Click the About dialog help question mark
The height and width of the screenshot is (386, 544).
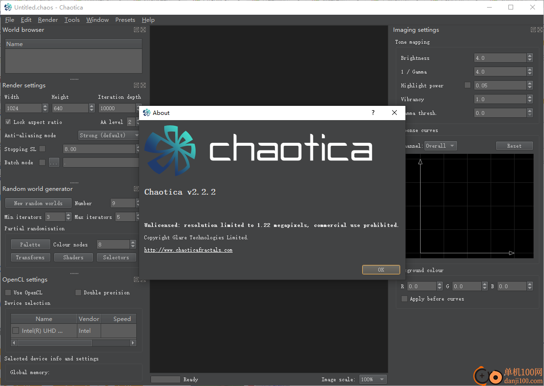point(373,113)
